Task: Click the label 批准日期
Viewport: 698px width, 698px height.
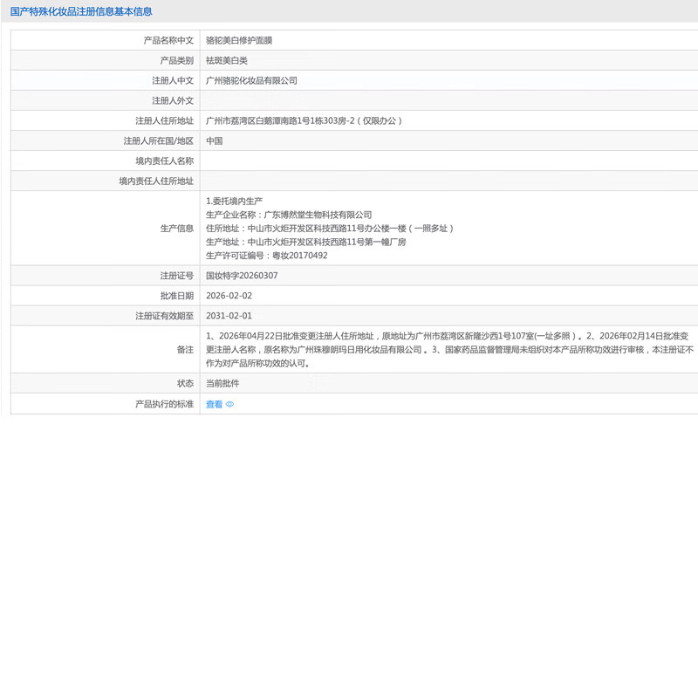Action: [177, 296]
